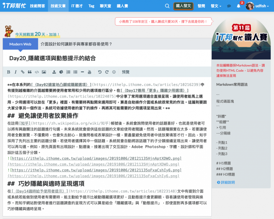Screen dimensions: 274x219
Task: Edit the series title field 介面設計如何讓新手
Action: coord(125,44)
